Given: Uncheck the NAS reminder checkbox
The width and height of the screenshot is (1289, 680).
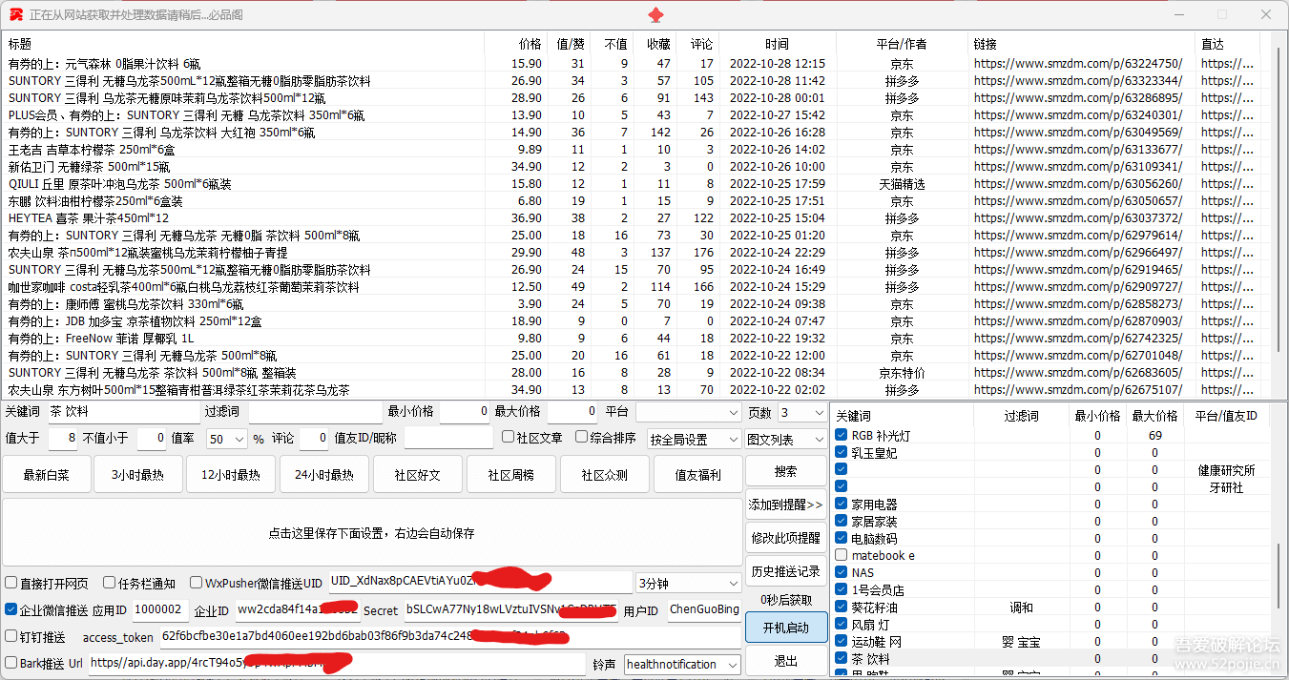Looking at the screenshot, I should (841, 572).
